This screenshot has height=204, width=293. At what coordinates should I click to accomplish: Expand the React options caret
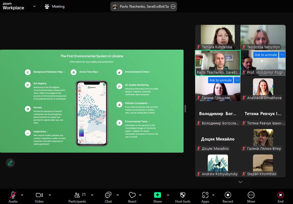[140, 195]
